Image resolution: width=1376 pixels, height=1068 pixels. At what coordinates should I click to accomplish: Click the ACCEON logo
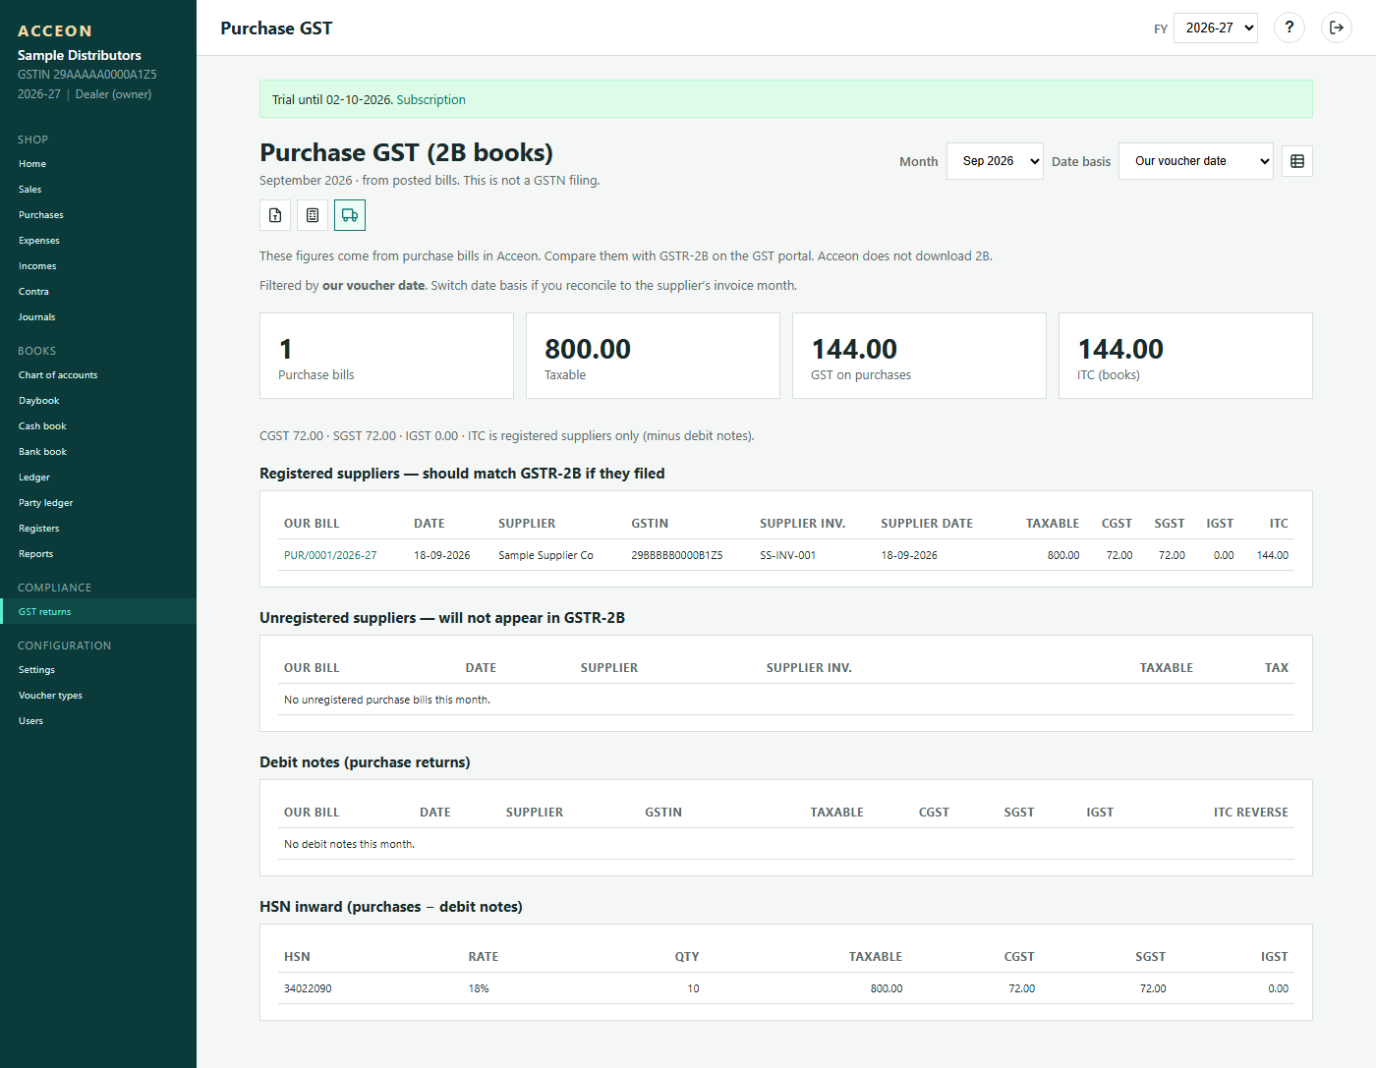[55, 31]
